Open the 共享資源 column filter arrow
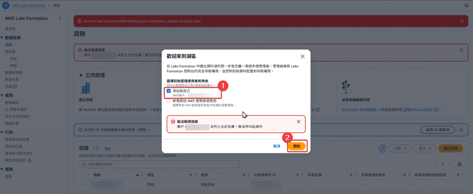The height and width of the screenshot is (194, 473). click(351, 175)
